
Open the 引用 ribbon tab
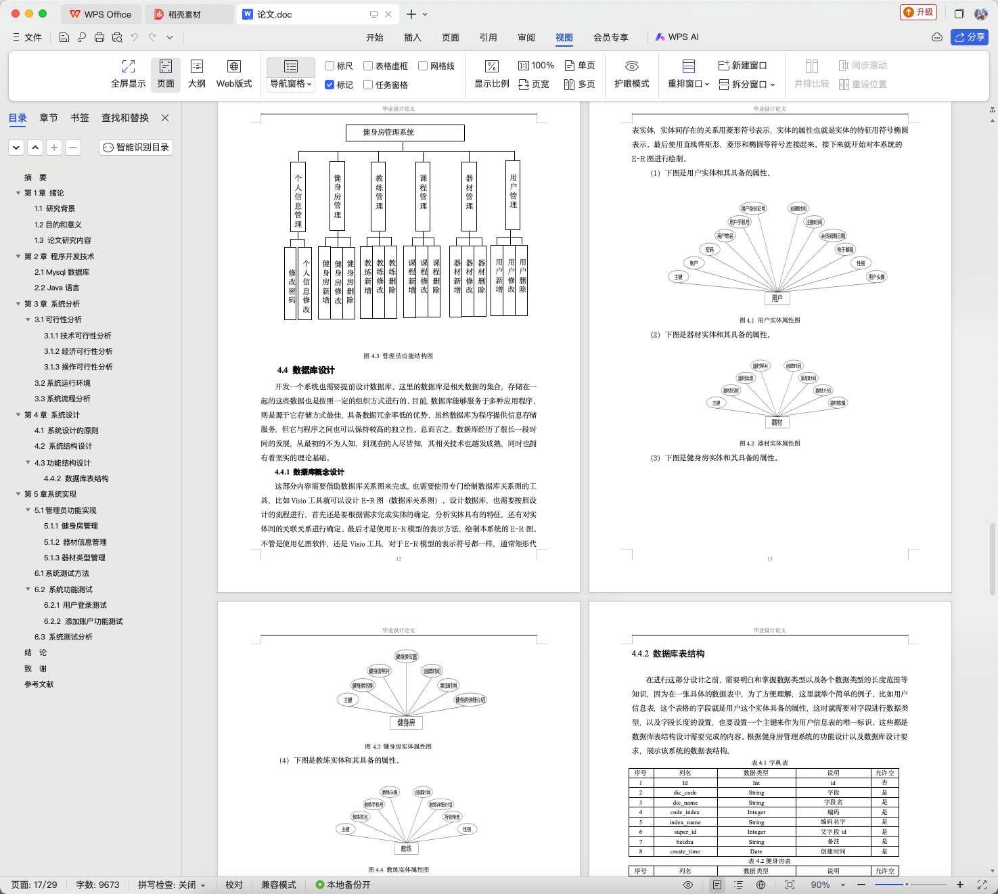coord(489,37)
